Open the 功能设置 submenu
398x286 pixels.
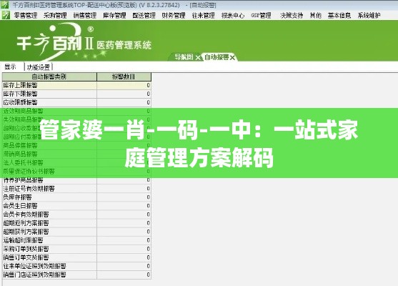pyautogui.click(x=39, y=67)
